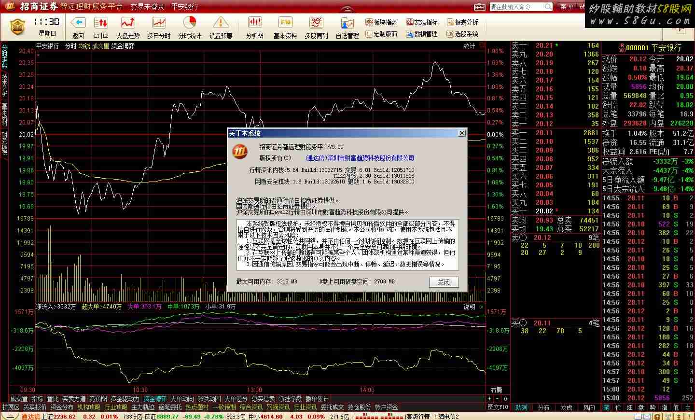Close the fund flow subpanel with X
The width and height of the screenshot is (695, 420).
pos(481,307)
